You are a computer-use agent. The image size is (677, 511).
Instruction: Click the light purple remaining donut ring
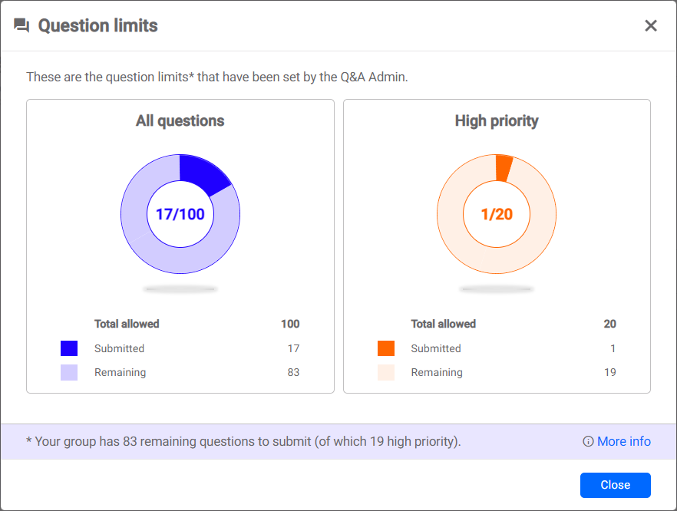pyautogui.click(x=146, y=246)
